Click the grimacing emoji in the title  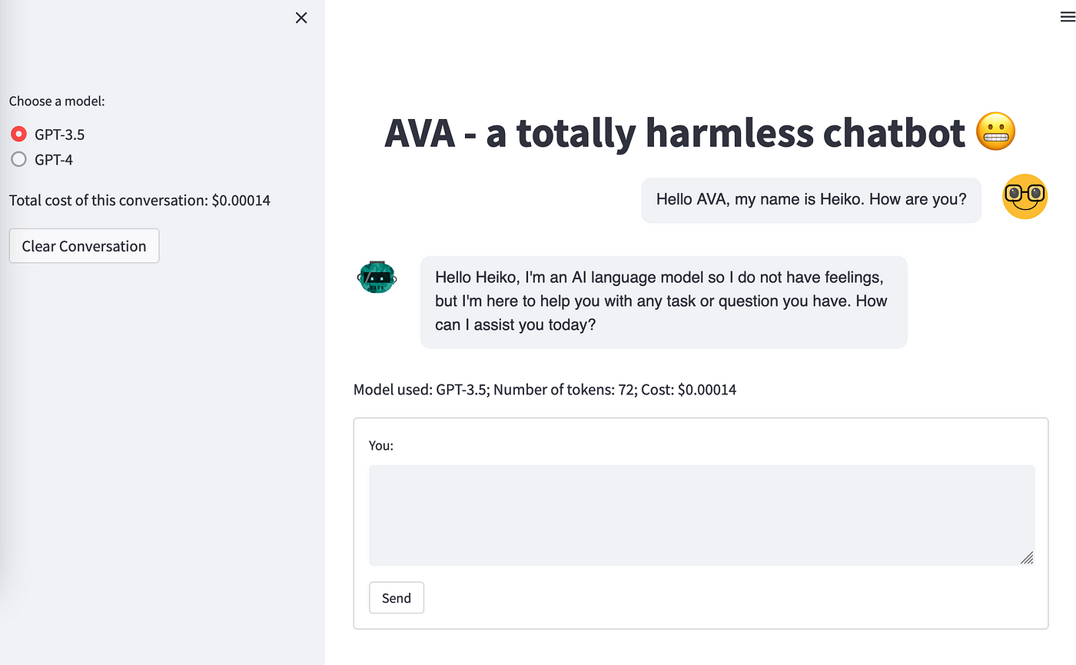click(x=996, y=132)
